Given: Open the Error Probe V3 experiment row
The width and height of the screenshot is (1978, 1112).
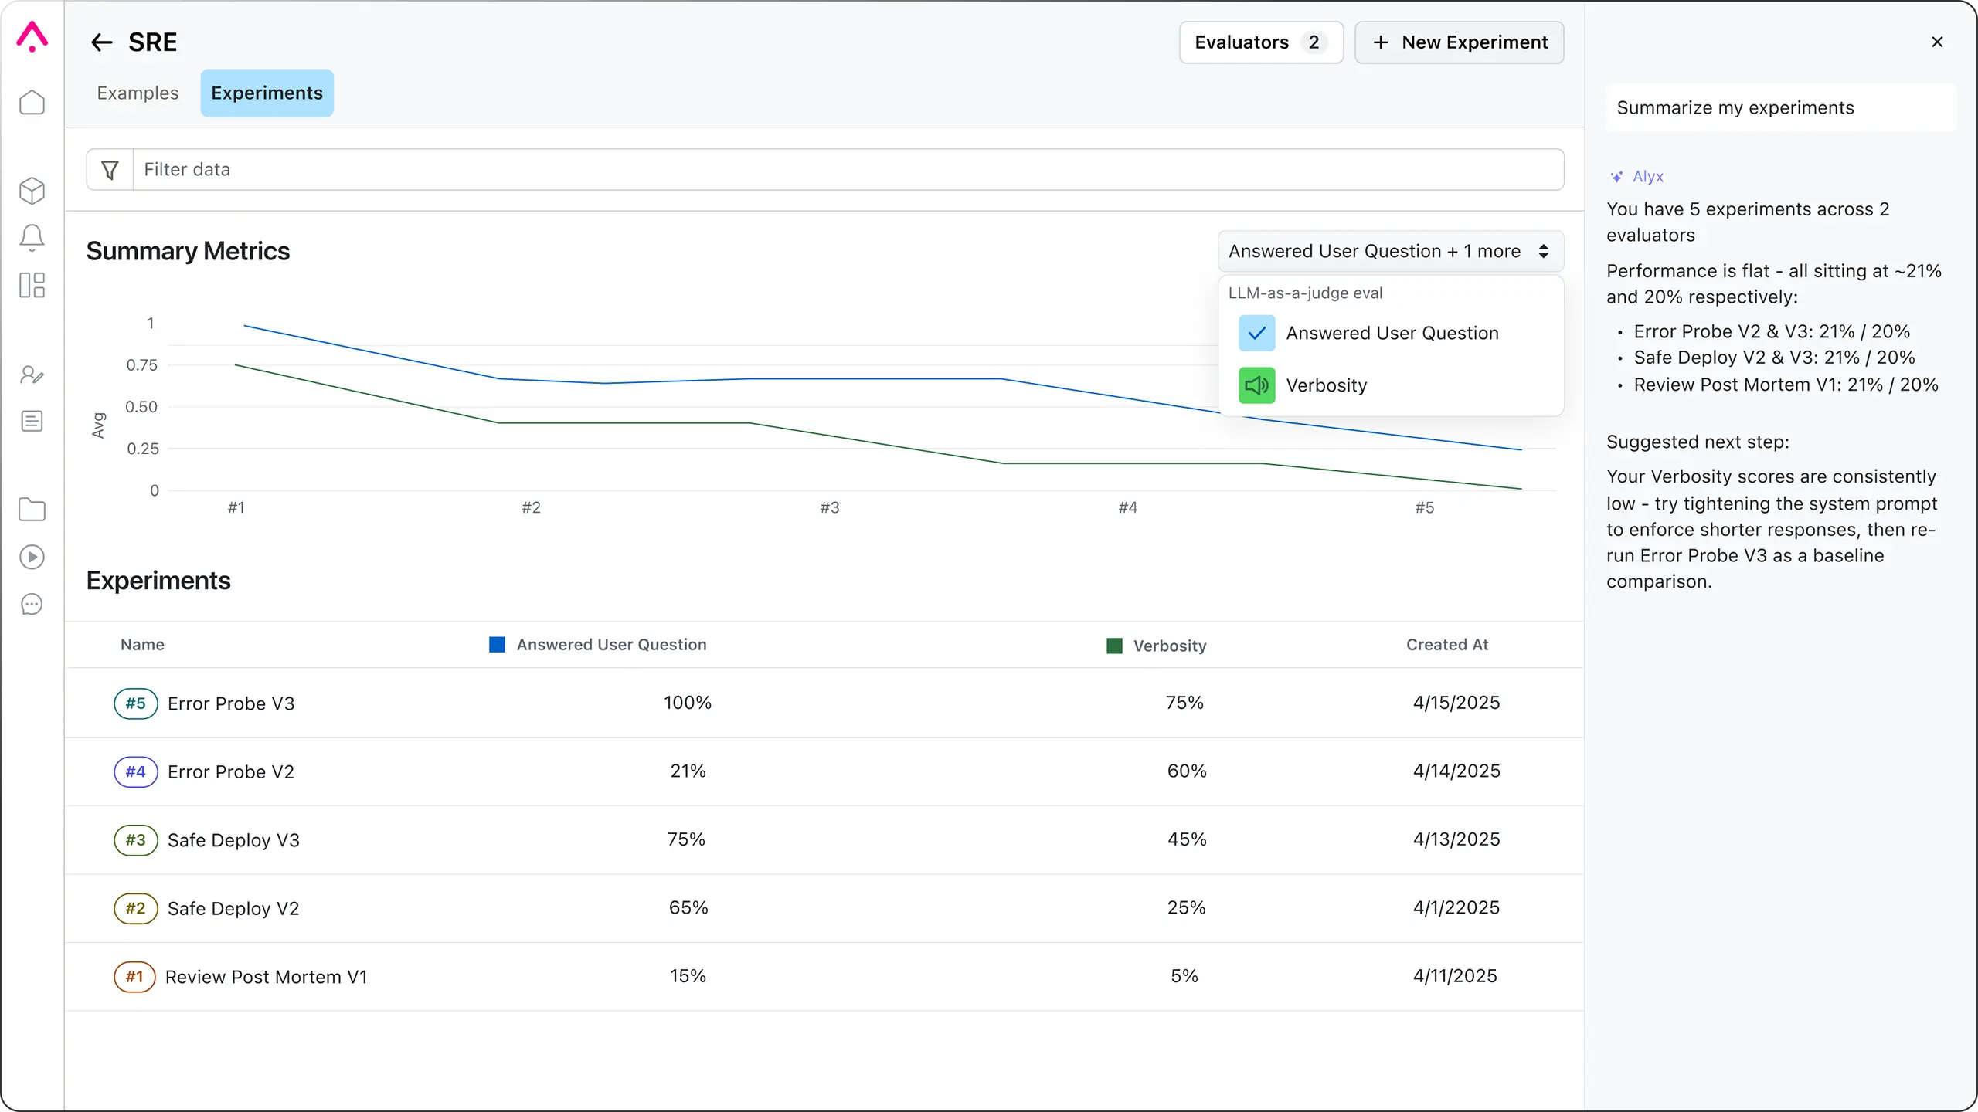Looking at the screenshot, I should [824, 702].
